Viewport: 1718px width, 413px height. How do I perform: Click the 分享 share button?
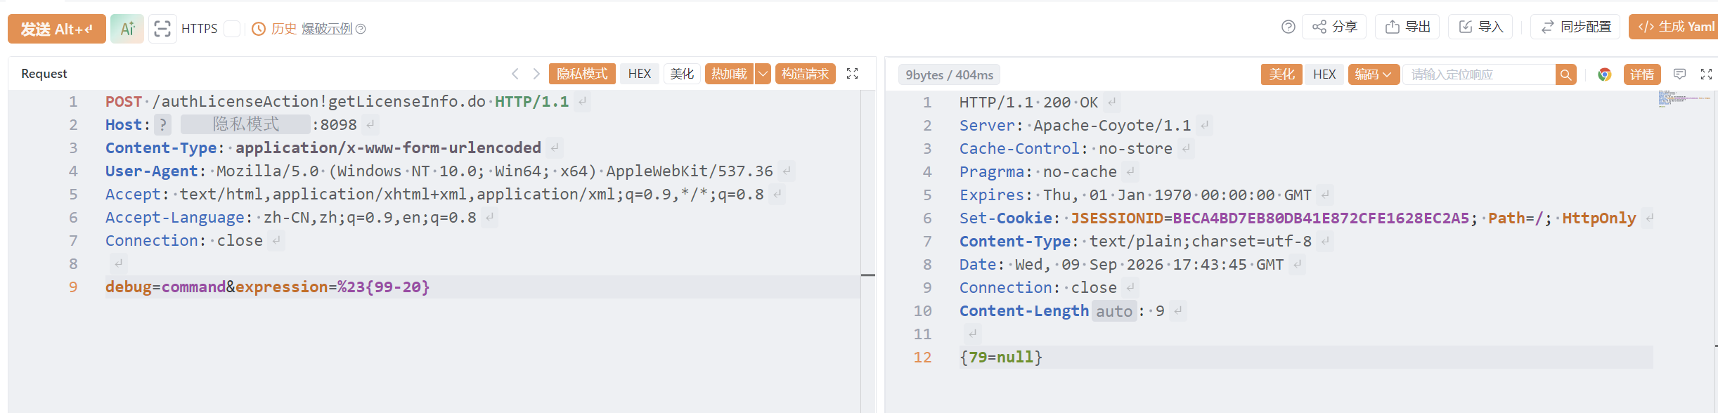(x=1334, y=27)
